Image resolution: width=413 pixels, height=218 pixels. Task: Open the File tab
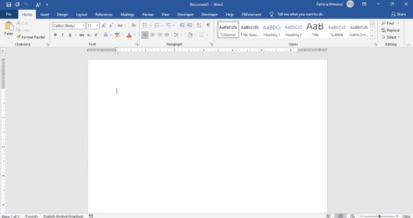[9, 14]
